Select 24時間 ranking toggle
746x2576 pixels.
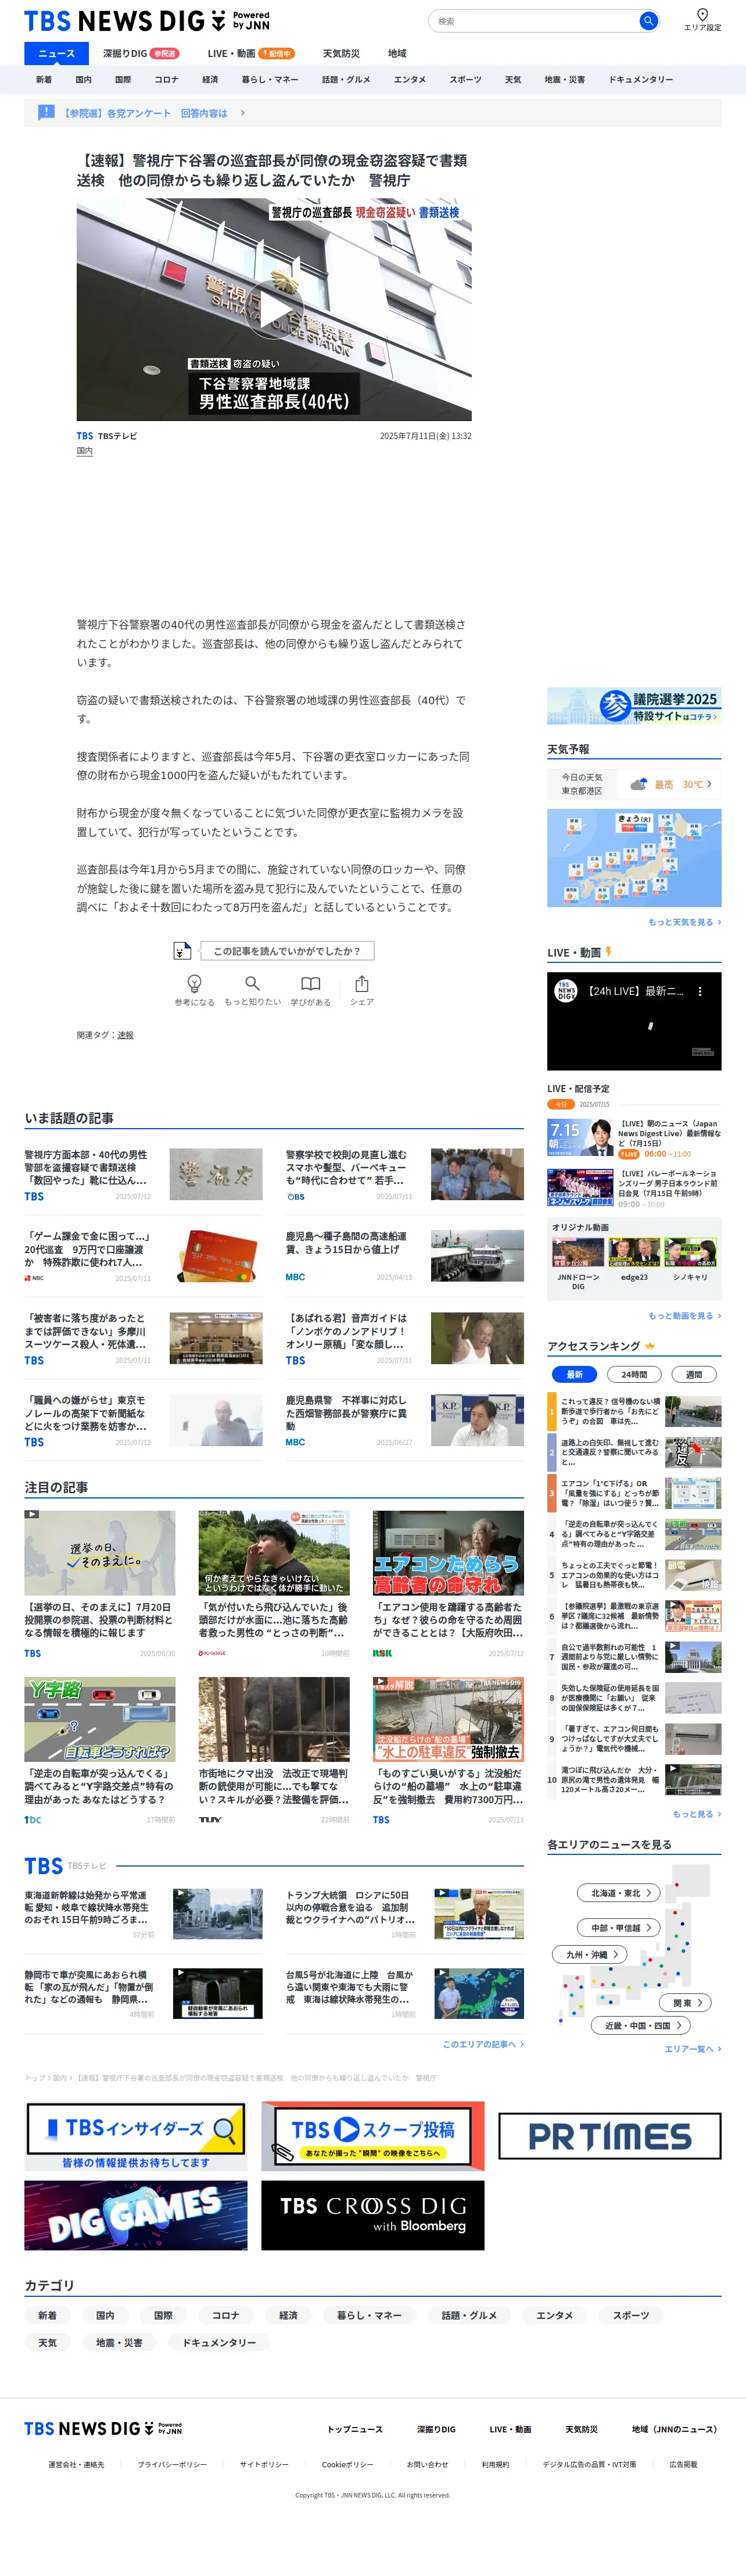[x=634, y=1374]
